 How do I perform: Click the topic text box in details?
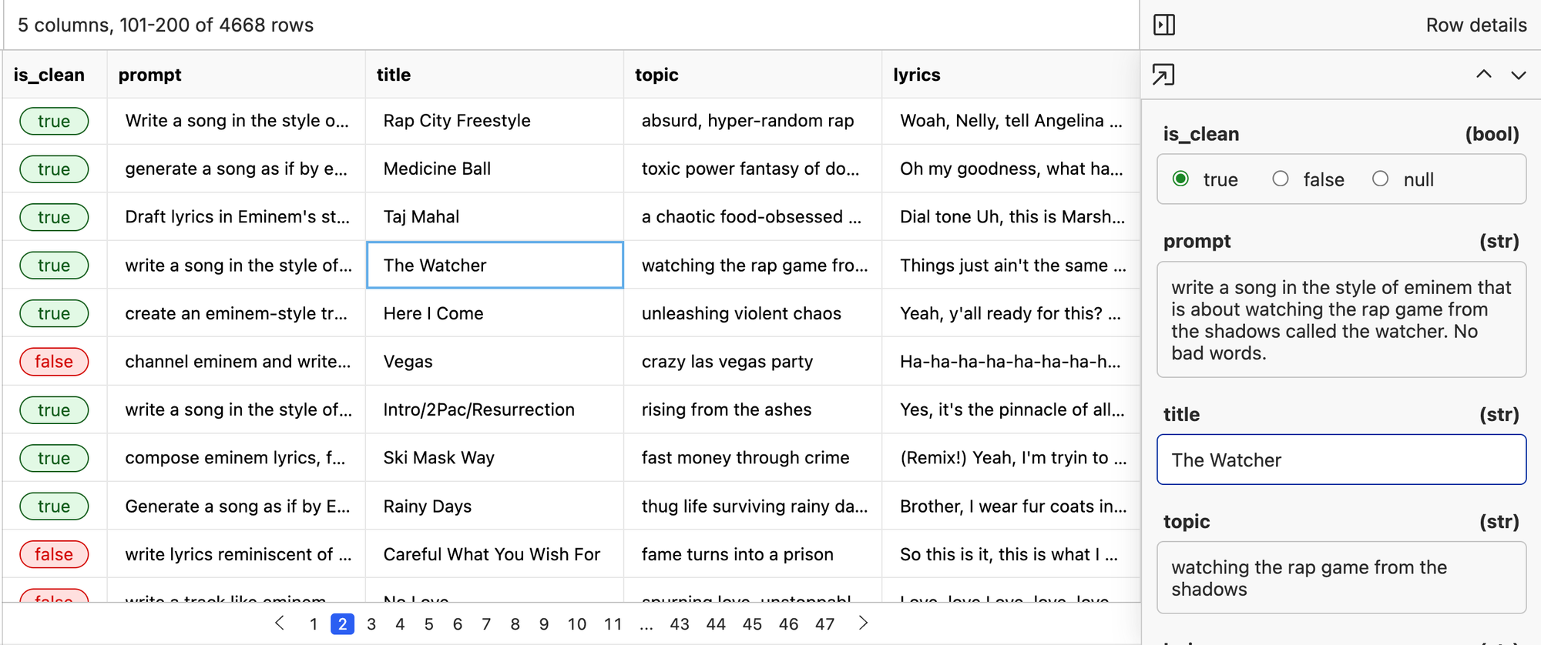pos(1341,578)
